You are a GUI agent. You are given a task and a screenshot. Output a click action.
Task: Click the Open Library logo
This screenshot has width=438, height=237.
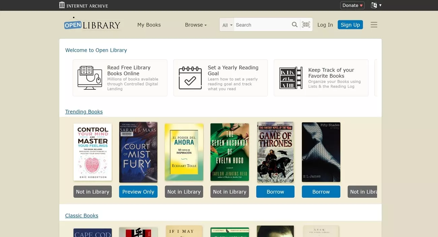click(92, 24)
